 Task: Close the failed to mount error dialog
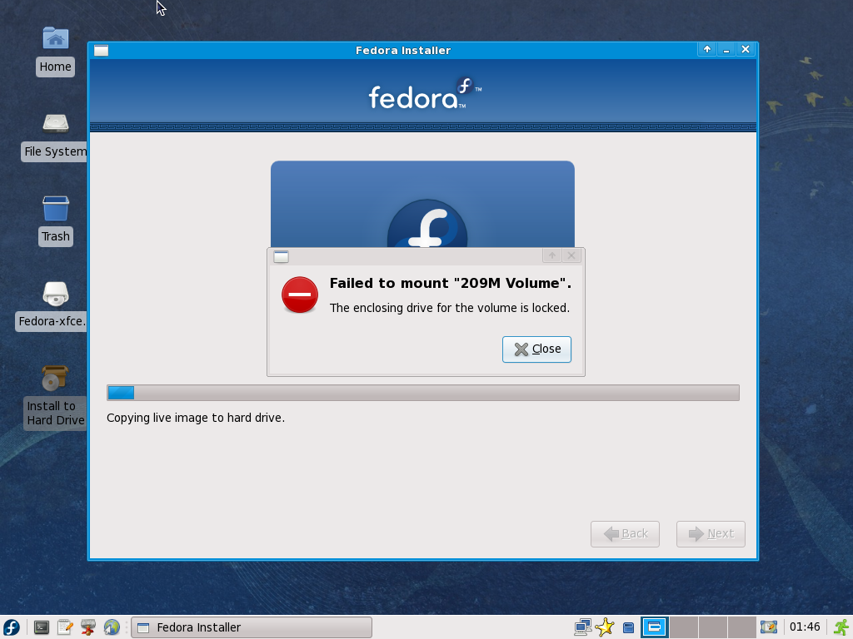(x=536, y=349)
